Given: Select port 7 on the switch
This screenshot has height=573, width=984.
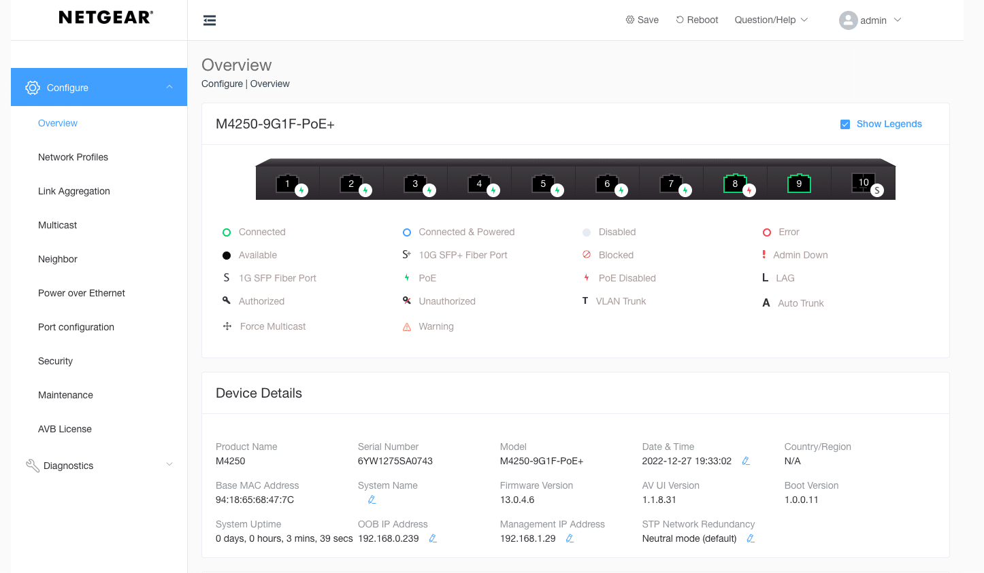Looking at the screenshot, I should (671, 184).
